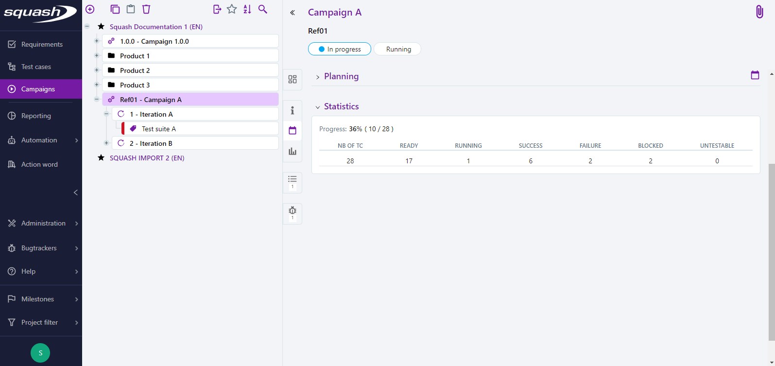Click the export icon in tree toolbar

tap(217, 9)
